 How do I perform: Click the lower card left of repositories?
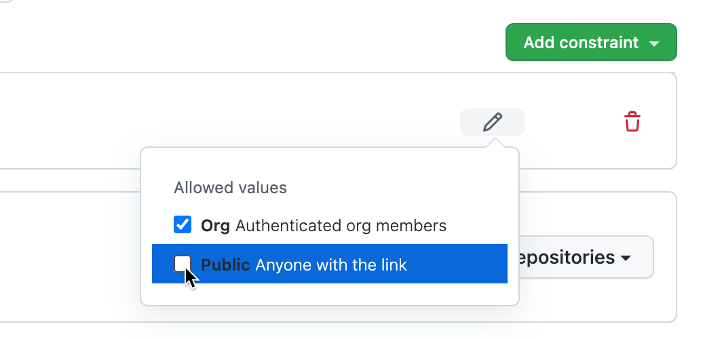point(68,258)
